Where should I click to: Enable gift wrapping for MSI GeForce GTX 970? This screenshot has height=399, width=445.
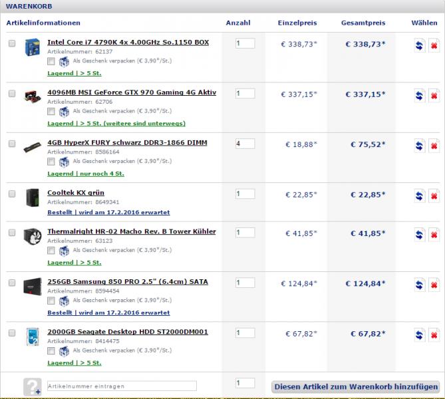coord(52,112)
